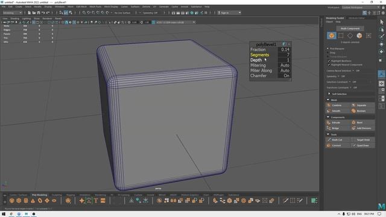
Task: Switch to the Sculpting shelf tab
Action: 57,195
